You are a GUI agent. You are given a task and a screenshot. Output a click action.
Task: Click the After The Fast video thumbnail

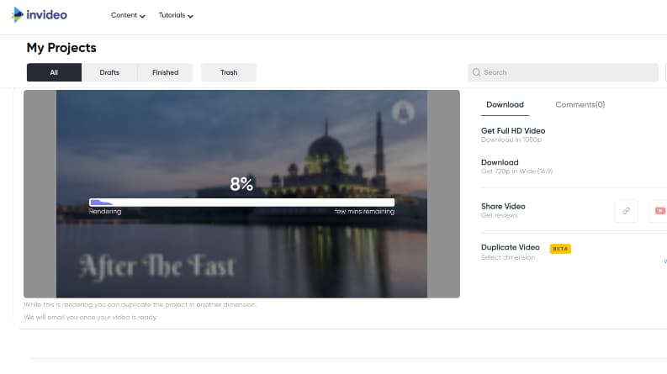pyautogui.click(x=241, y=194)
